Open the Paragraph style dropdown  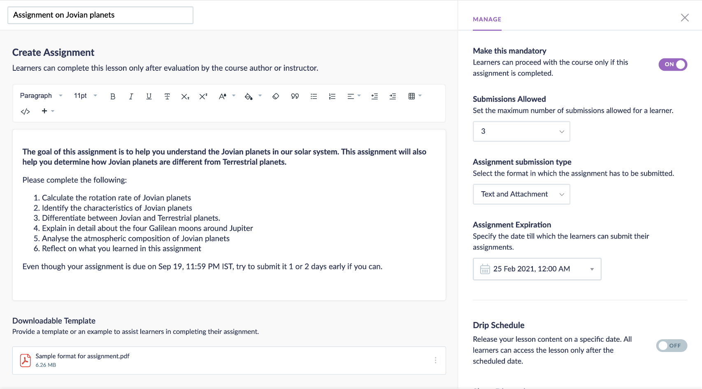(41, 96)
